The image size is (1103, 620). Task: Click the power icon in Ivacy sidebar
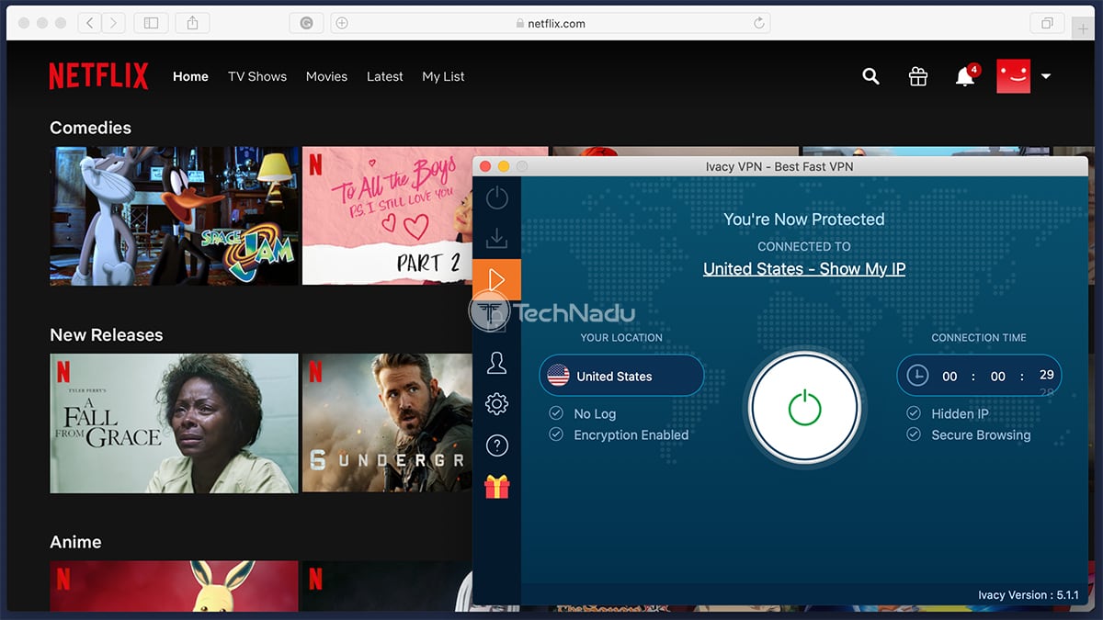click(496, 197)
